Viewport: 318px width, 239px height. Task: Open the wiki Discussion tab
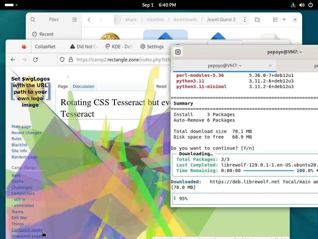pyautogui.click(x=83, y=86)
